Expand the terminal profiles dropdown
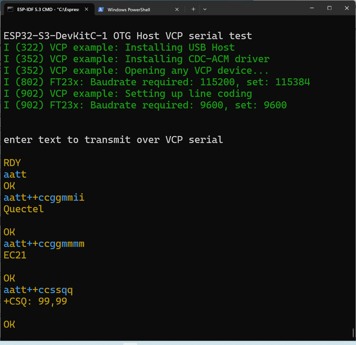The width and height of the screenshot is (356, 345). click(205, 9)
